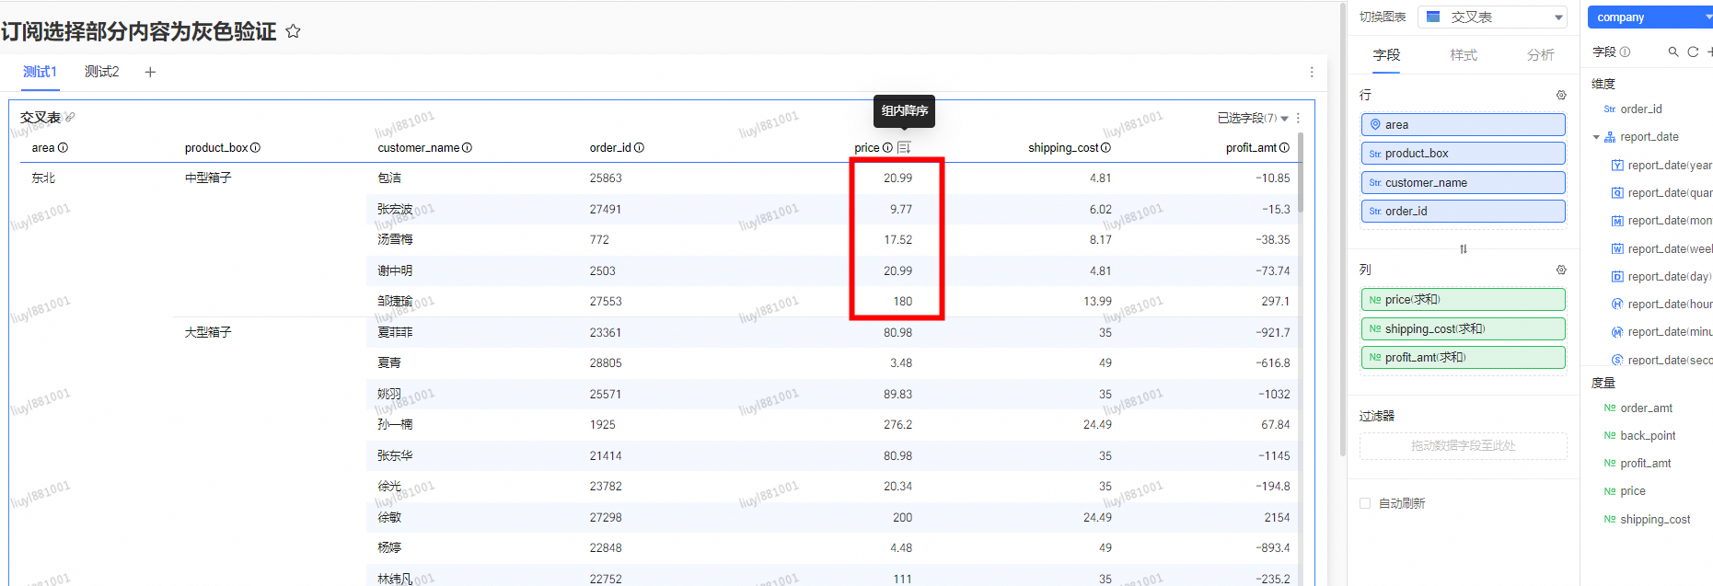Open the 切换图表 chart type dropdown
The height and width of the screenshot is (586, 1713).
pyautogui.click(x=1492, y=17)
